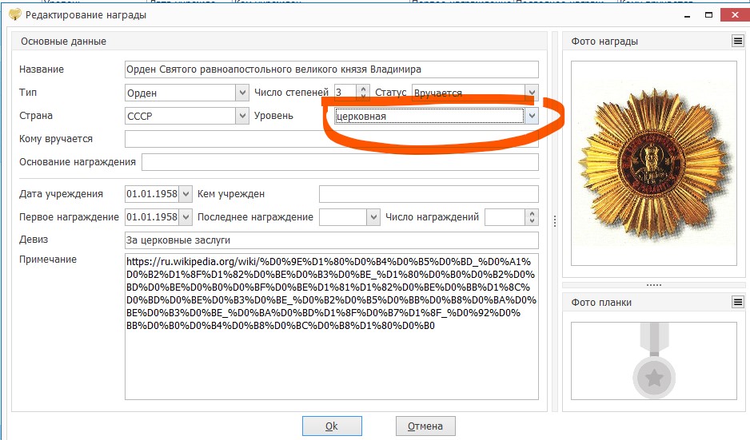Click the Кому вручается input field

click(x=332, y=139)
